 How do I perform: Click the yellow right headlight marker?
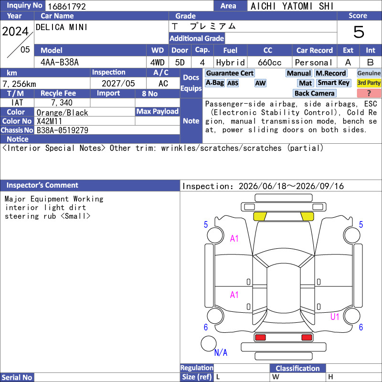[x=307, y=216]
